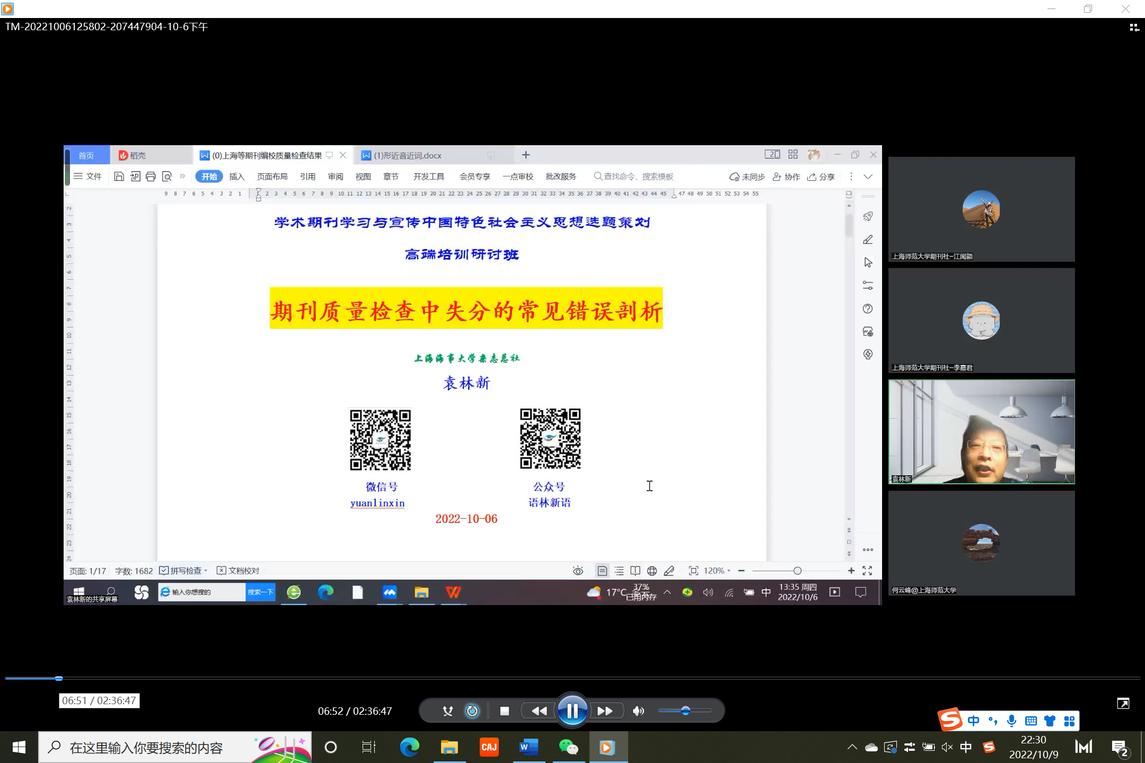Click the fast-forward button in the player
The height and width of the screenshot is (763, 1145).
pos(605,711)
